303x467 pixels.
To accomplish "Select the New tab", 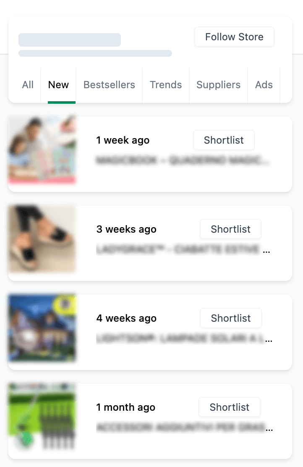I will pos(58,85).
